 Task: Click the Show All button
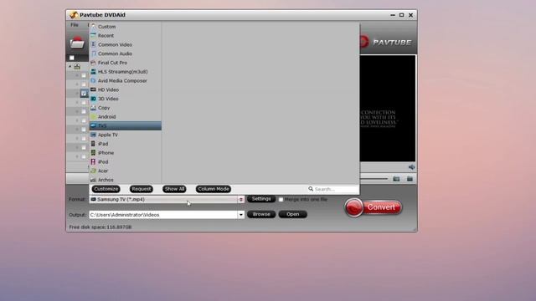tap(174, 189)
